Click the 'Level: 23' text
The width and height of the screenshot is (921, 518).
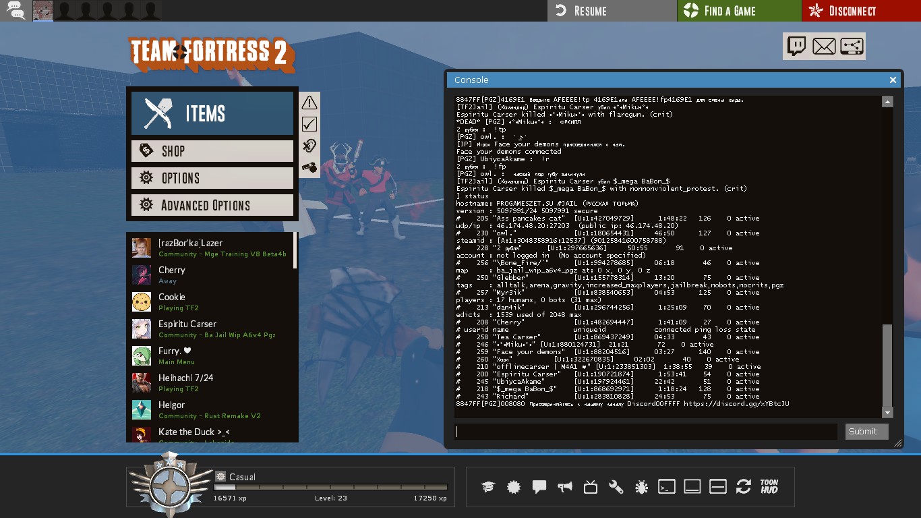[x=330, y=498]
